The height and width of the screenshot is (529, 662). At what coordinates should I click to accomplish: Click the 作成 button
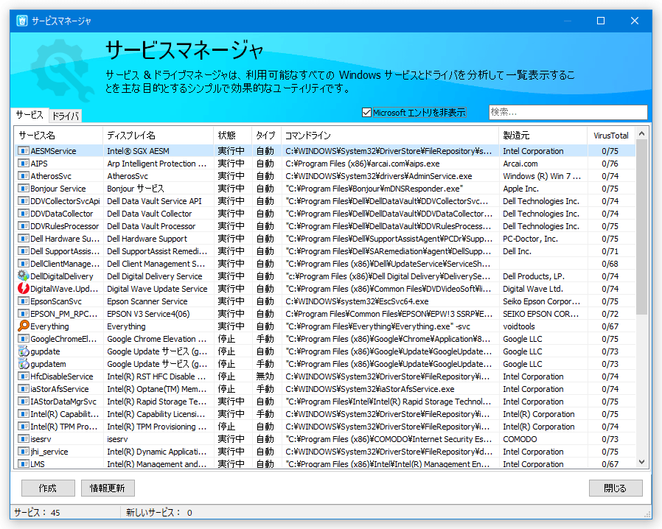(x=48, y=488)
